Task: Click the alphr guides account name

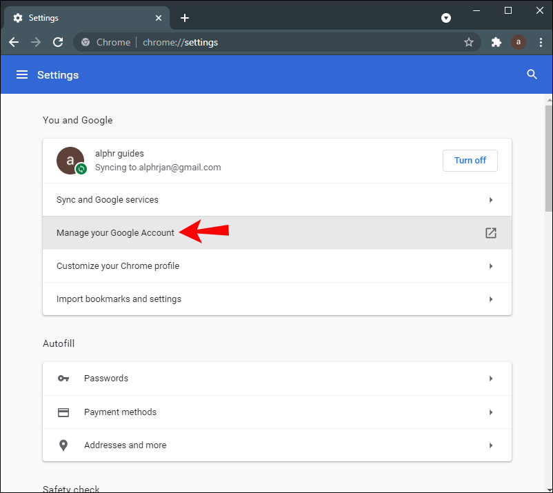Action: (x=119, y=153)
